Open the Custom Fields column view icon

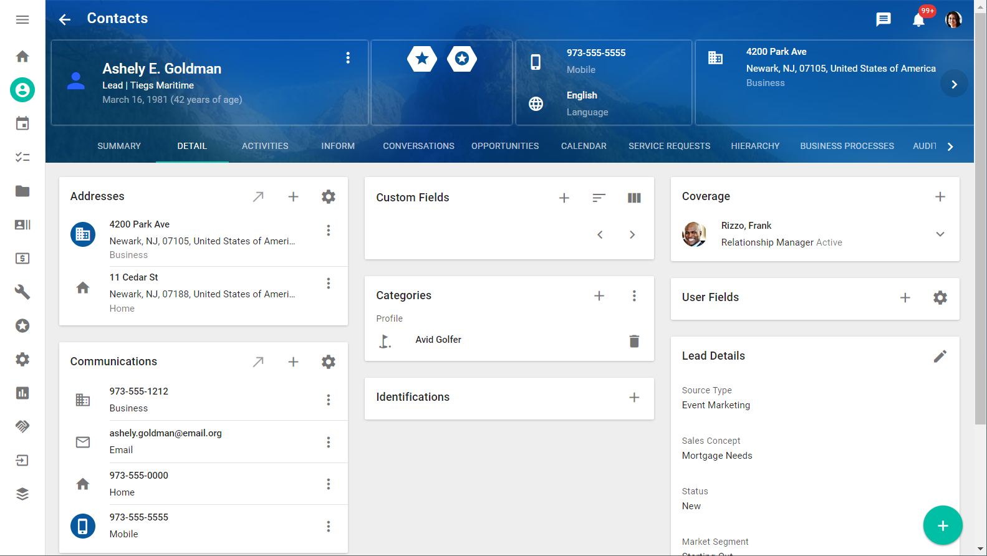point(633,198)
